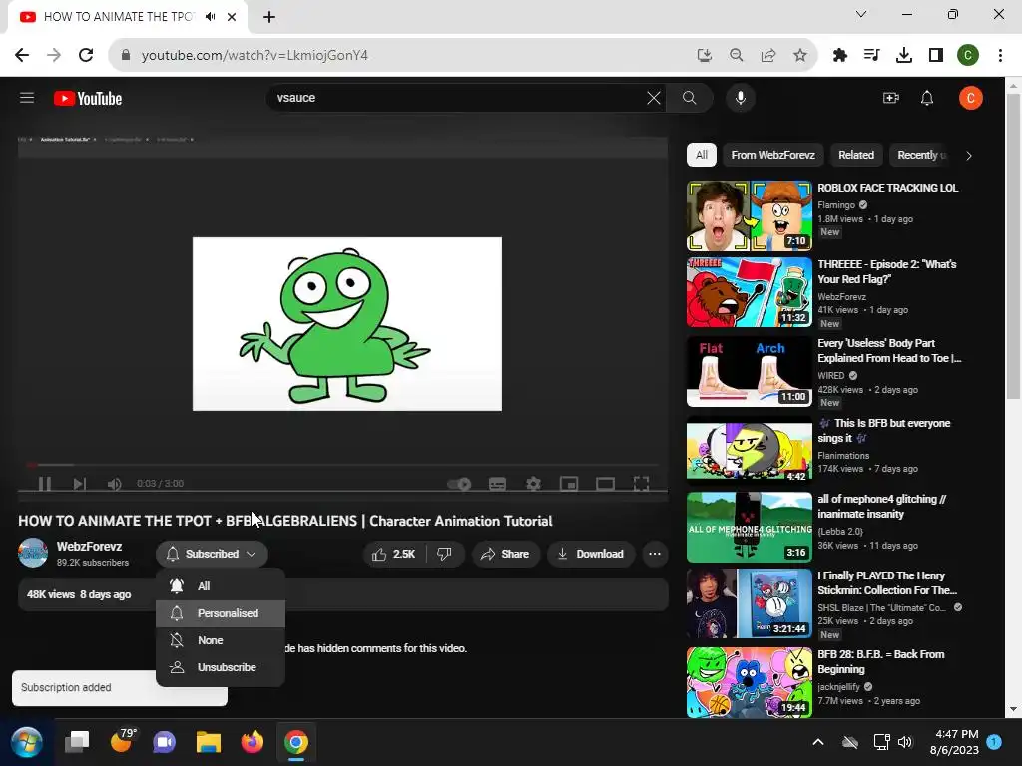Select All notifications option
The height and width of the screenshot is (766, 1022).
(x=221, y=586)
